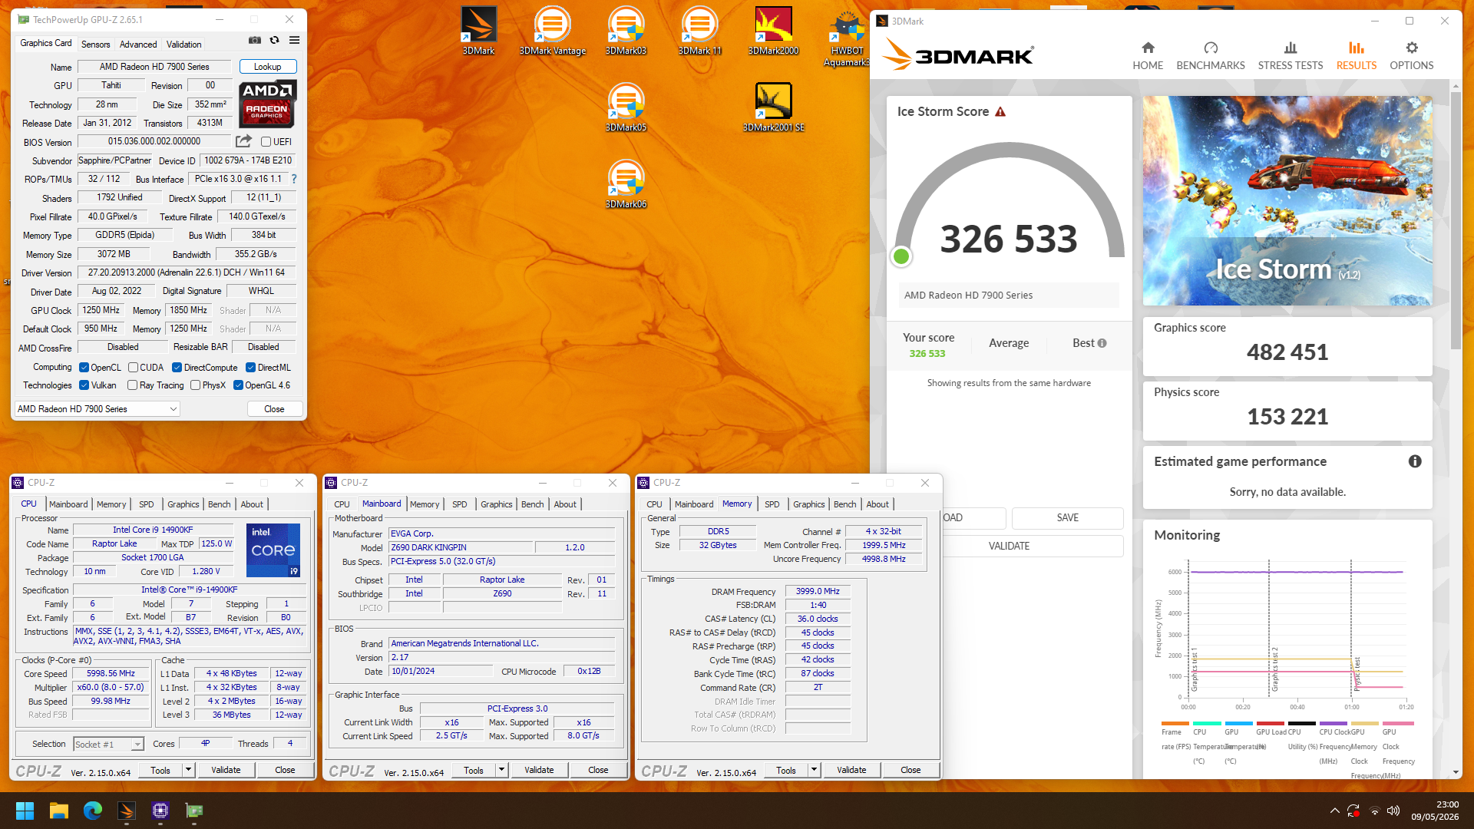Open BENCHMARKS in 3DMark
Viewport: 1474px width, 829px height.
pos(1211,56)
